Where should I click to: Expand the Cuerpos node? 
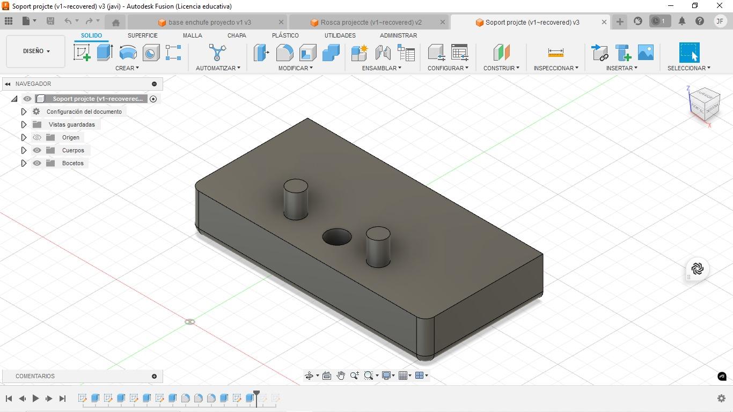click(24, 150)
